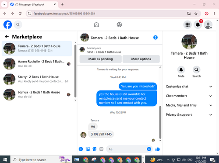The image size is (219, 163).
Task: Open the Windows notification center icon
Action: (x=212, y=160)
